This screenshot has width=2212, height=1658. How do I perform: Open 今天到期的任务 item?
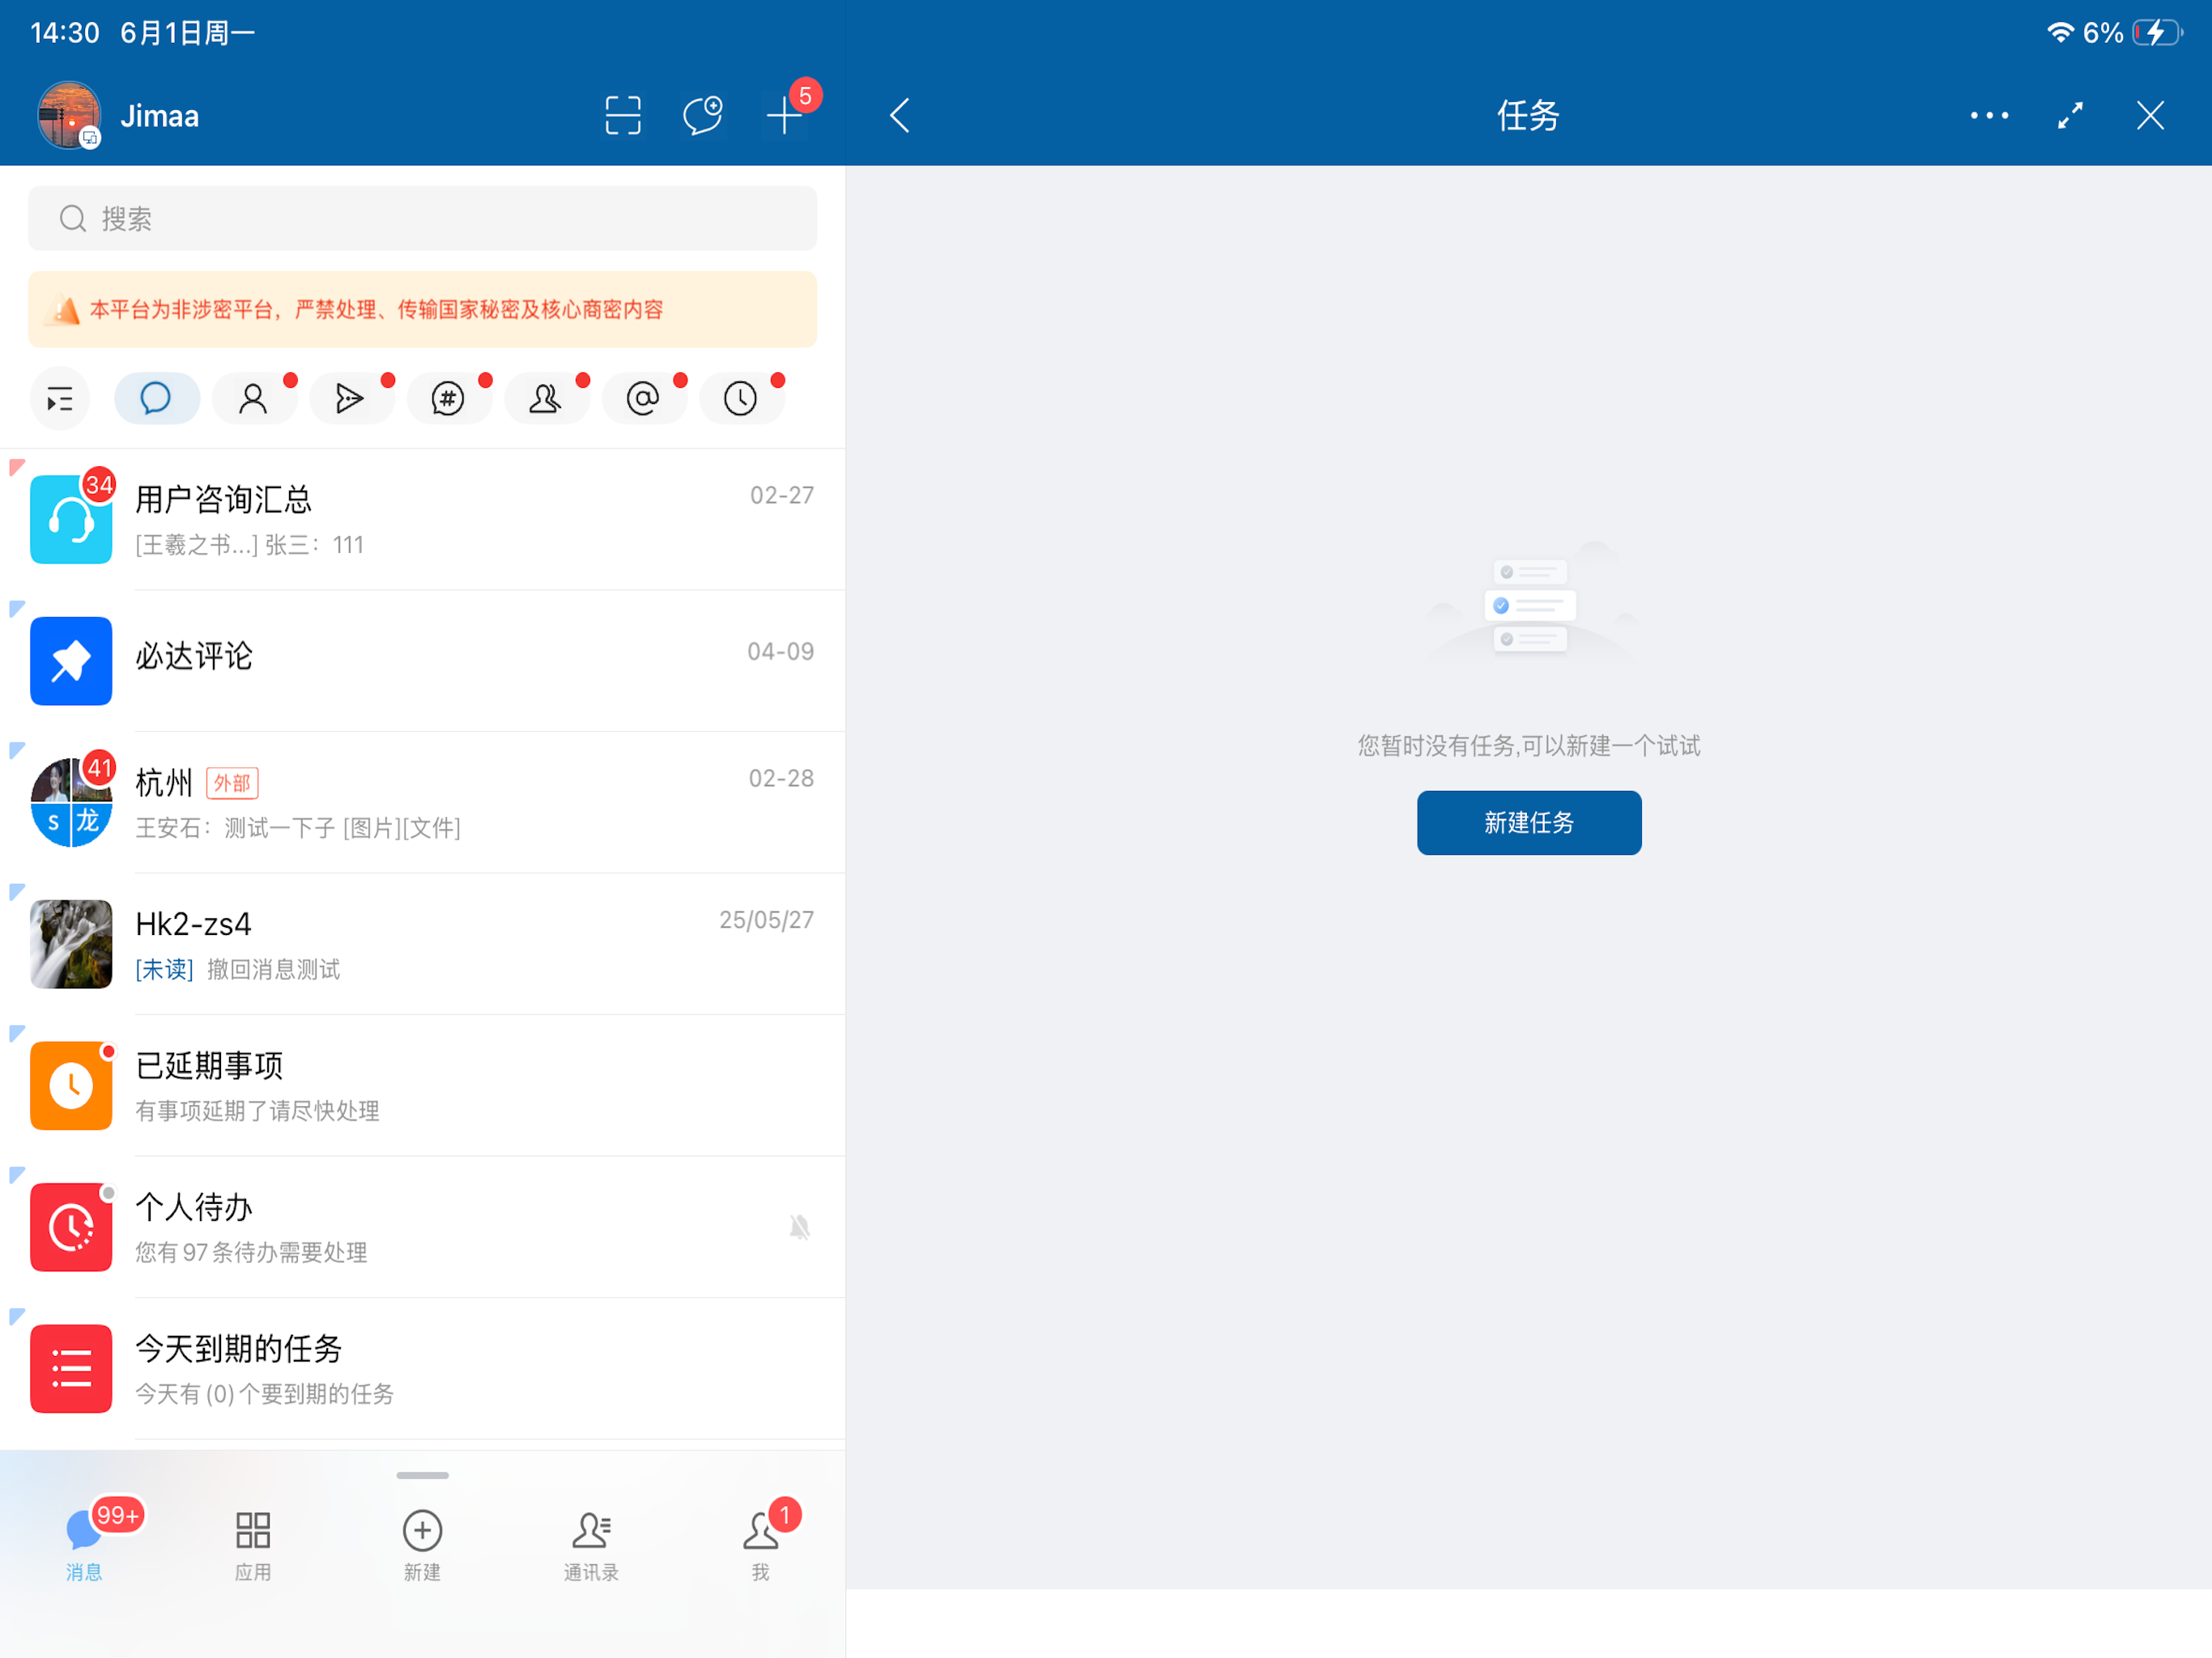point(423,1369)
